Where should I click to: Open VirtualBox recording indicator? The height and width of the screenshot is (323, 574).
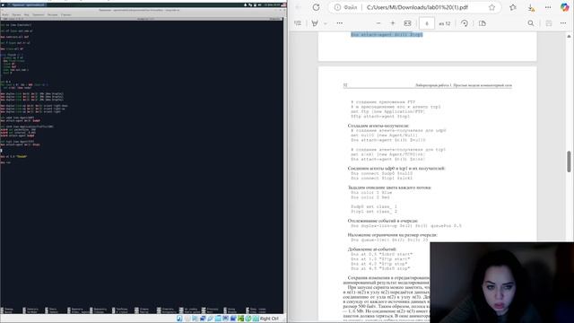point(233,319)
